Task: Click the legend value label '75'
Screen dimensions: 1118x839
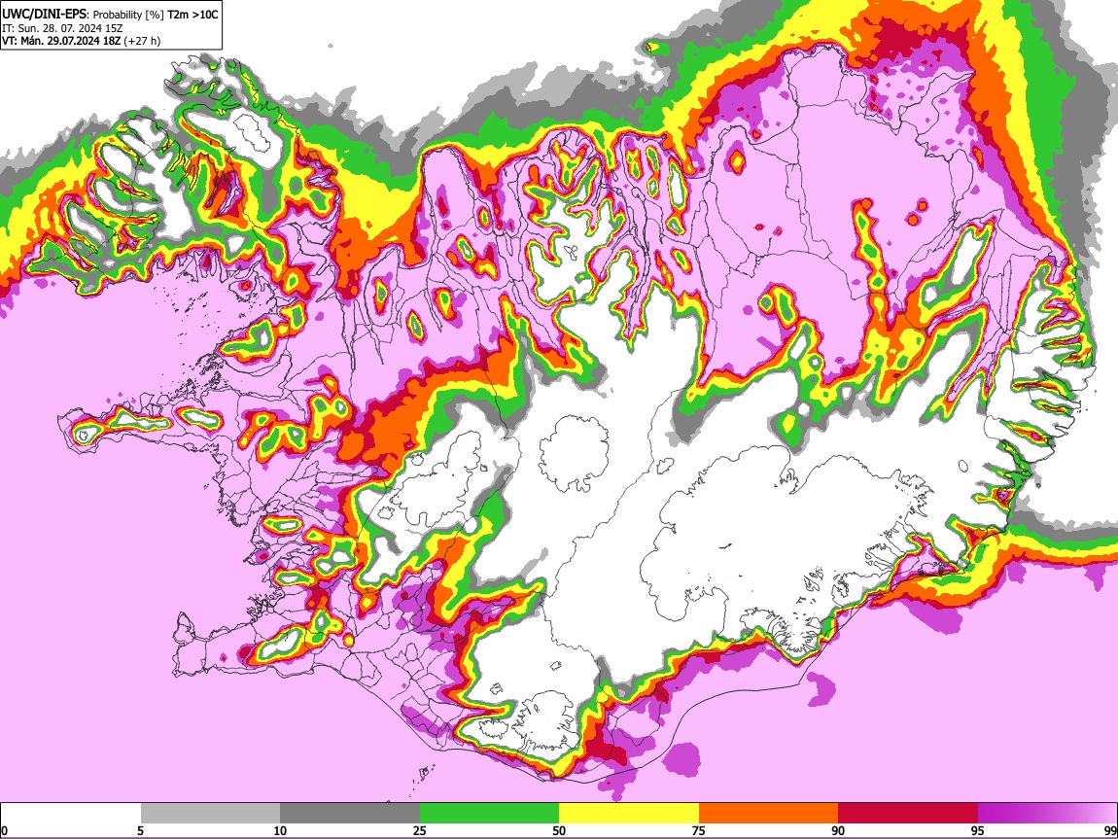Action: (x=699, y=831)
